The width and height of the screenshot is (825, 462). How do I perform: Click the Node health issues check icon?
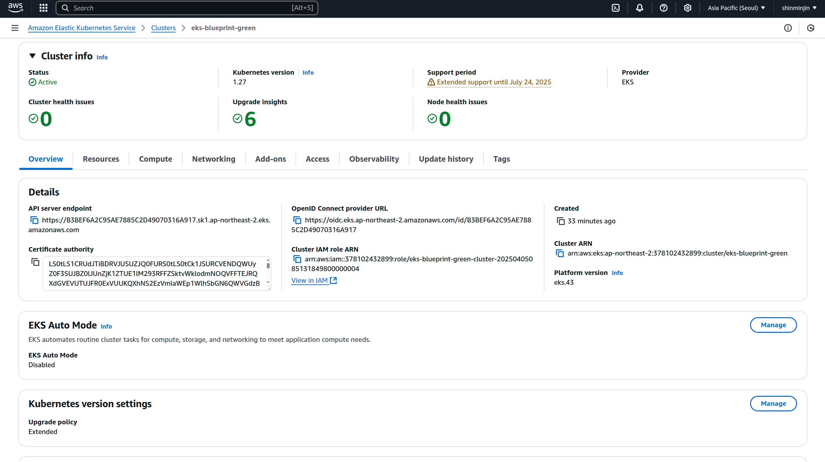pyautogui.click(x=432, y=119)
